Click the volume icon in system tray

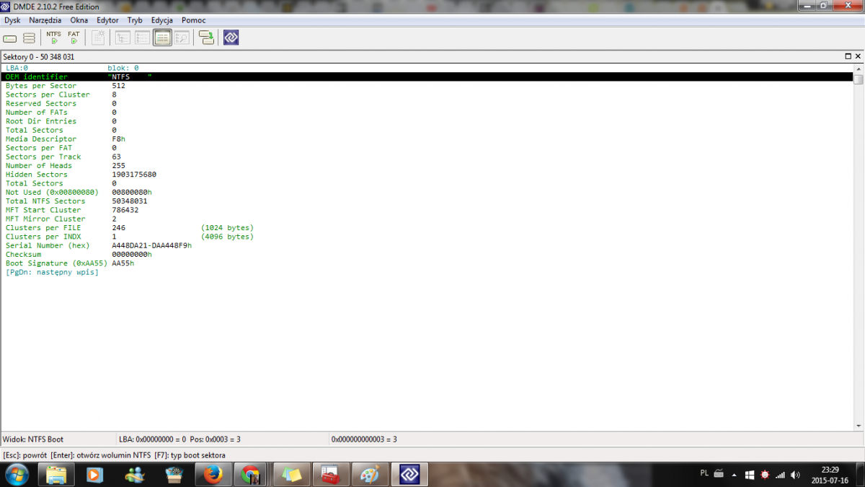click(x=794, y=475)
